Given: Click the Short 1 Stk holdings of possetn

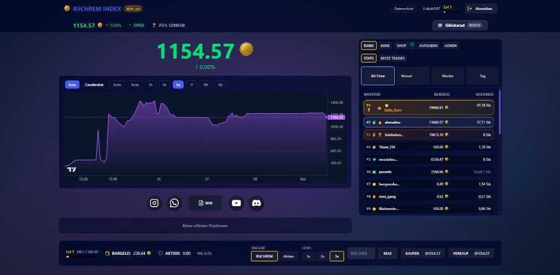Looking at the screenshot, I should (482, 172).
